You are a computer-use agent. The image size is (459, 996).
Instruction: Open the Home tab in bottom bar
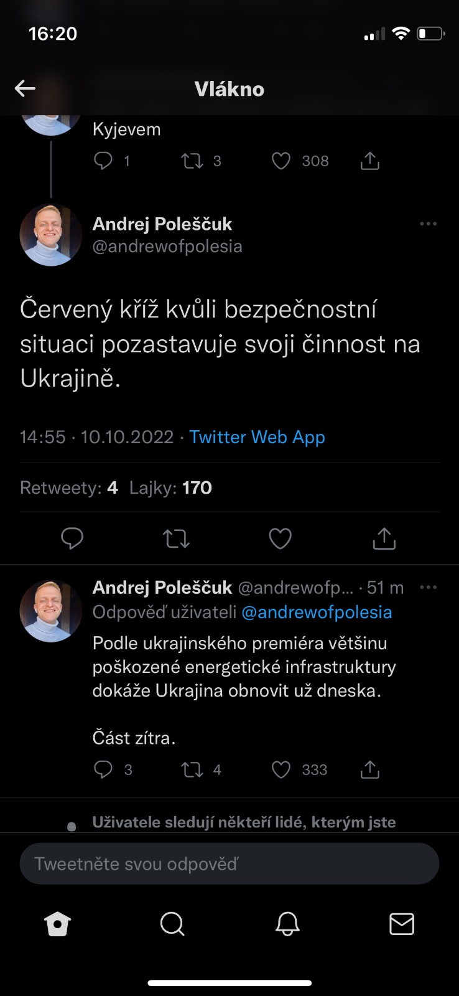tap(57, 924)
